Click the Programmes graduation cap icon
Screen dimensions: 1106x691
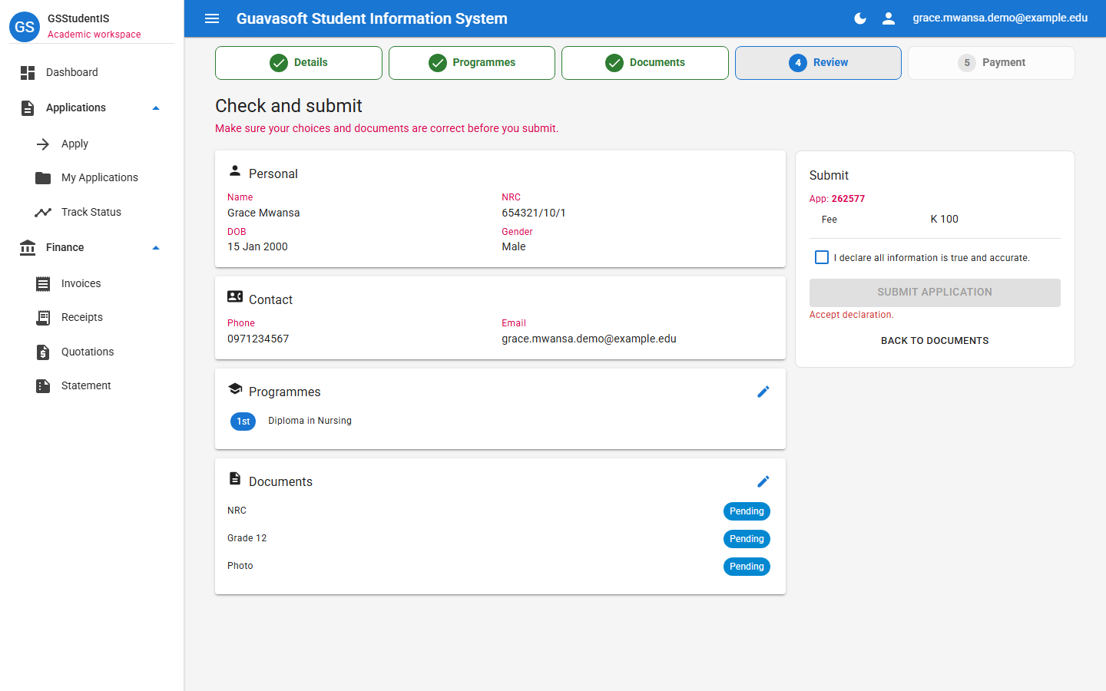point(235,388)
